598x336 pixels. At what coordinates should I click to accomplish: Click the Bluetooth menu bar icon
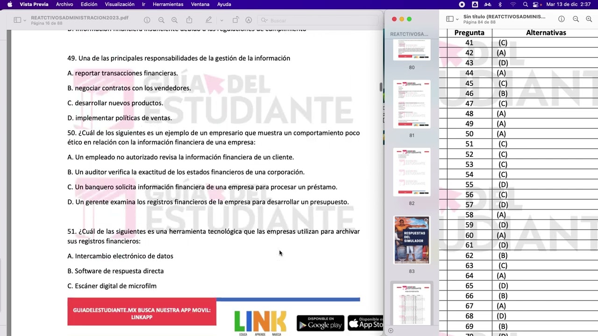coord(500,4)
